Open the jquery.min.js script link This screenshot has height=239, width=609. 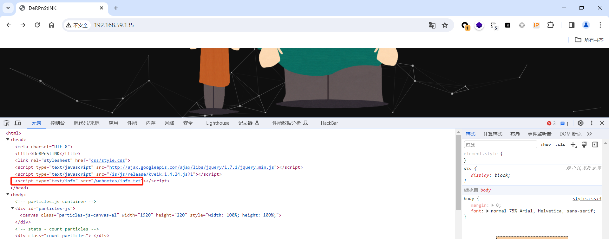tap(192, 167)
